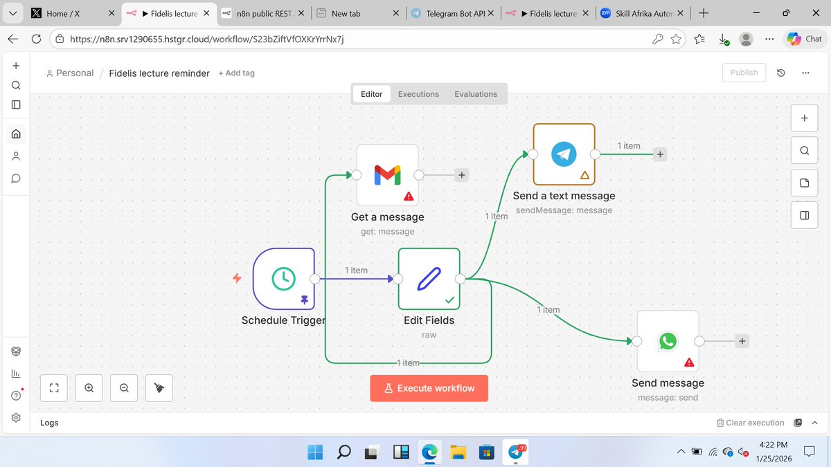Click the Publish button
Viewport: 831px width, 467px height.
click(x=744, y=73)
